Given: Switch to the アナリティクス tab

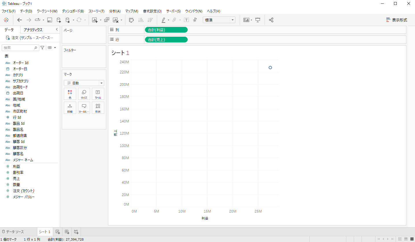Looking at the screenshot, I should coord(33,30).
